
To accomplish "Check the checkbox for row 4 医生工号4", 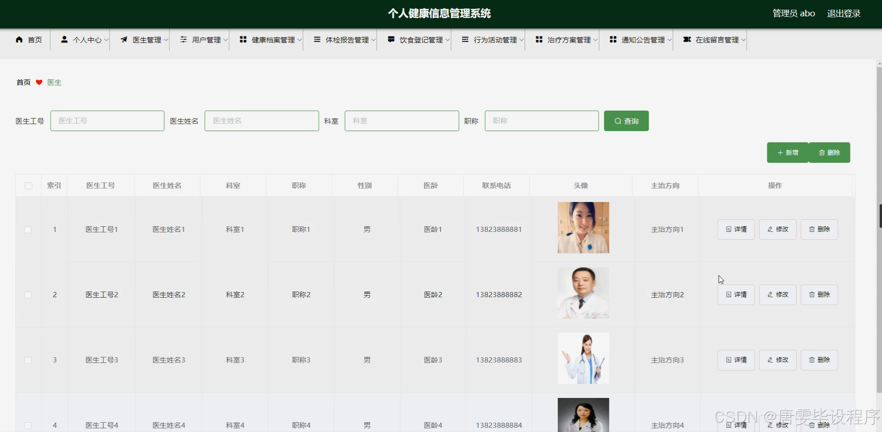I will point(28,426).
